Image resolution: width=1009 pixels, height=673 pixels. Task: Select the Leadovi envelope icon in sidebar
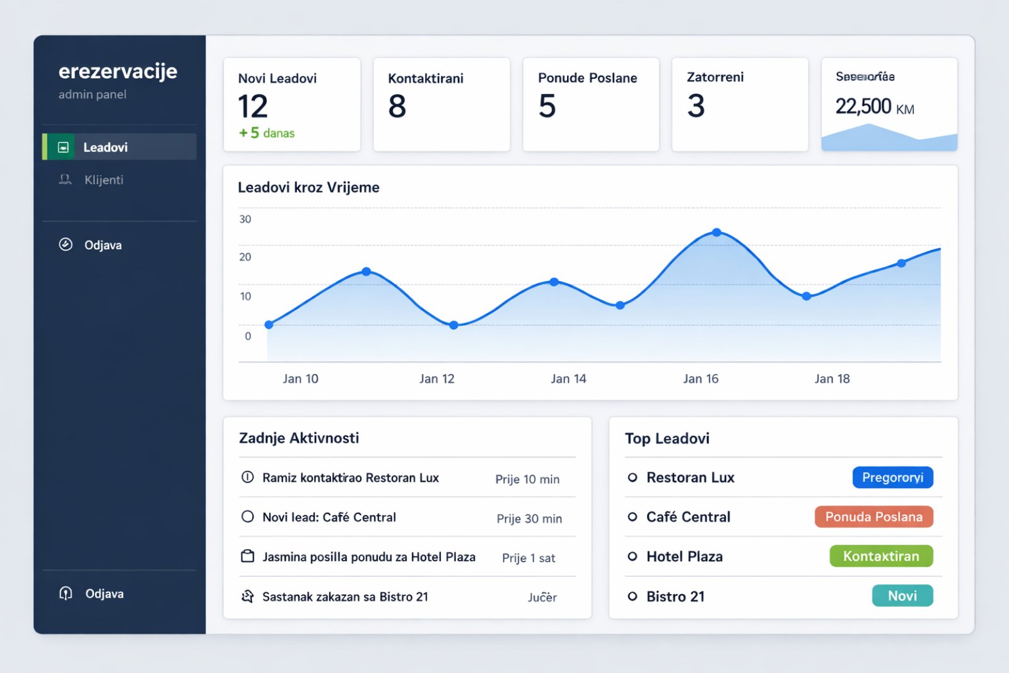62,146
